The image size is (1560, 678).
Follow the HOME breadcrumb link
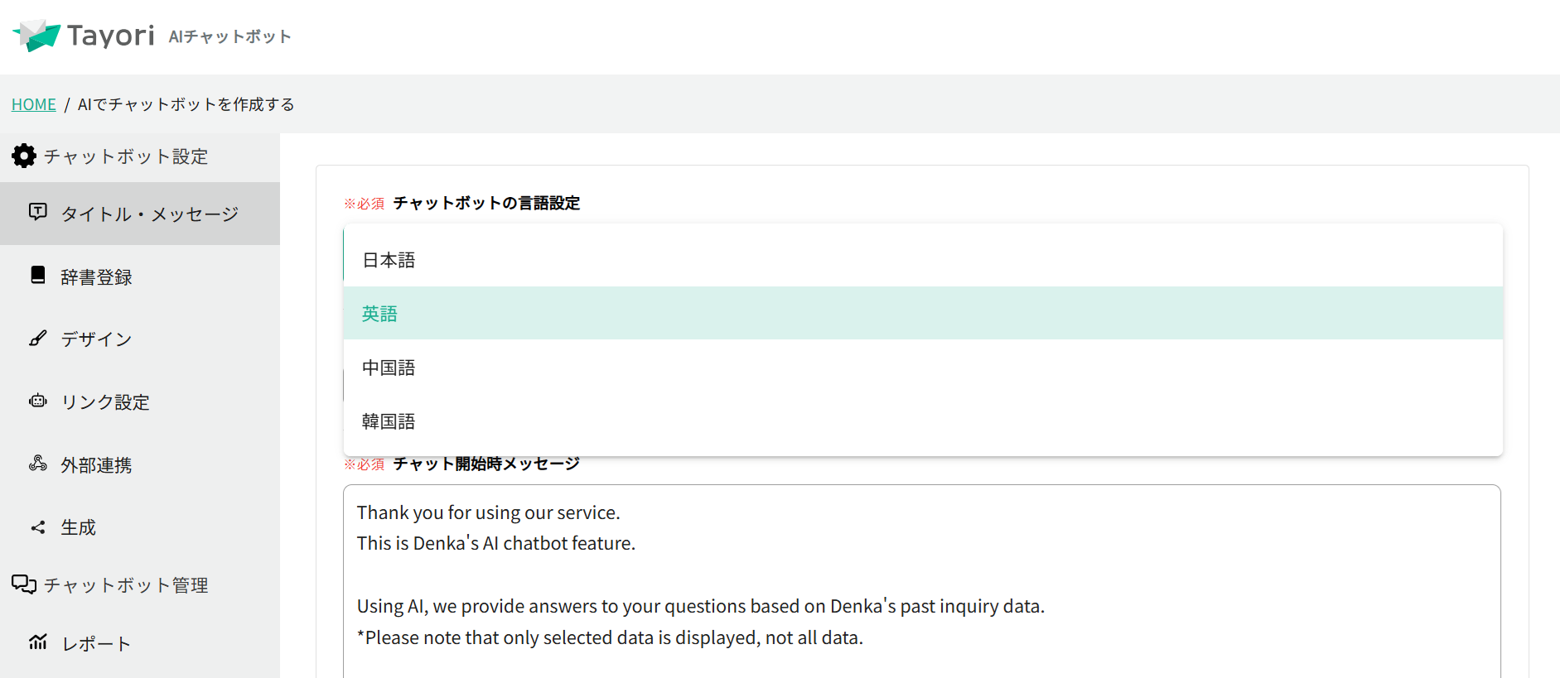tap(34, 104)
